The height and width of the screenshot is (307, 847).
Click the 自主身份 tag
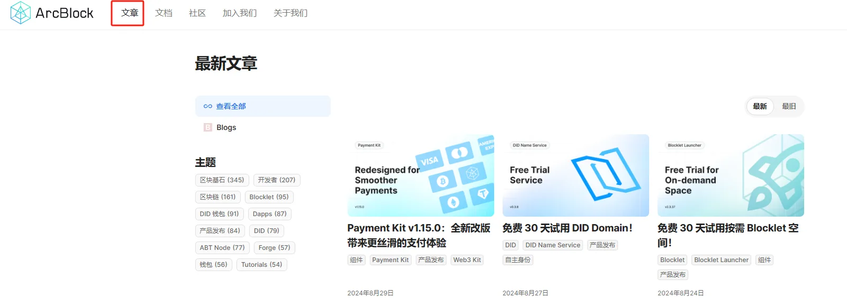pyautogui.click(x=518, y=260)
